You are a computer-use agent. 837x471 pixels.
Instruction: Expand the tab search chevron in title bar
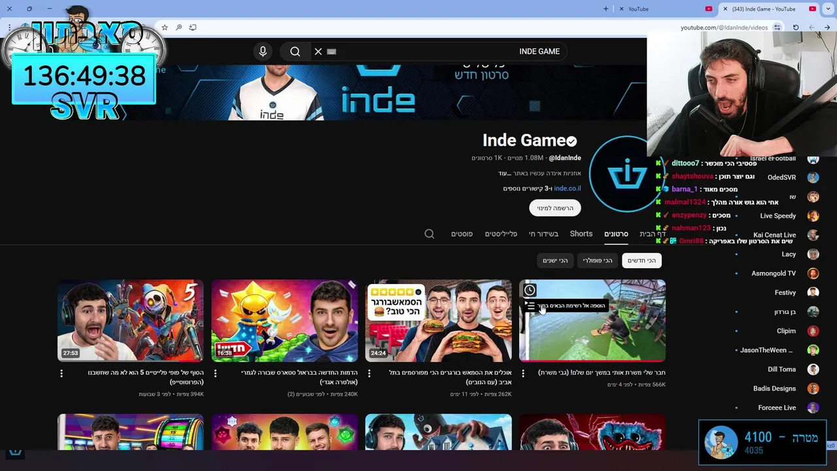click(828, 9)
